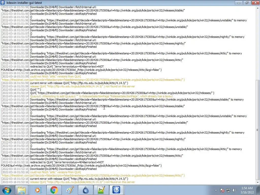Viewport: 260px width, 195px height.
Task: Open Notepad++ from the taskbar
Action: [101, 190]
